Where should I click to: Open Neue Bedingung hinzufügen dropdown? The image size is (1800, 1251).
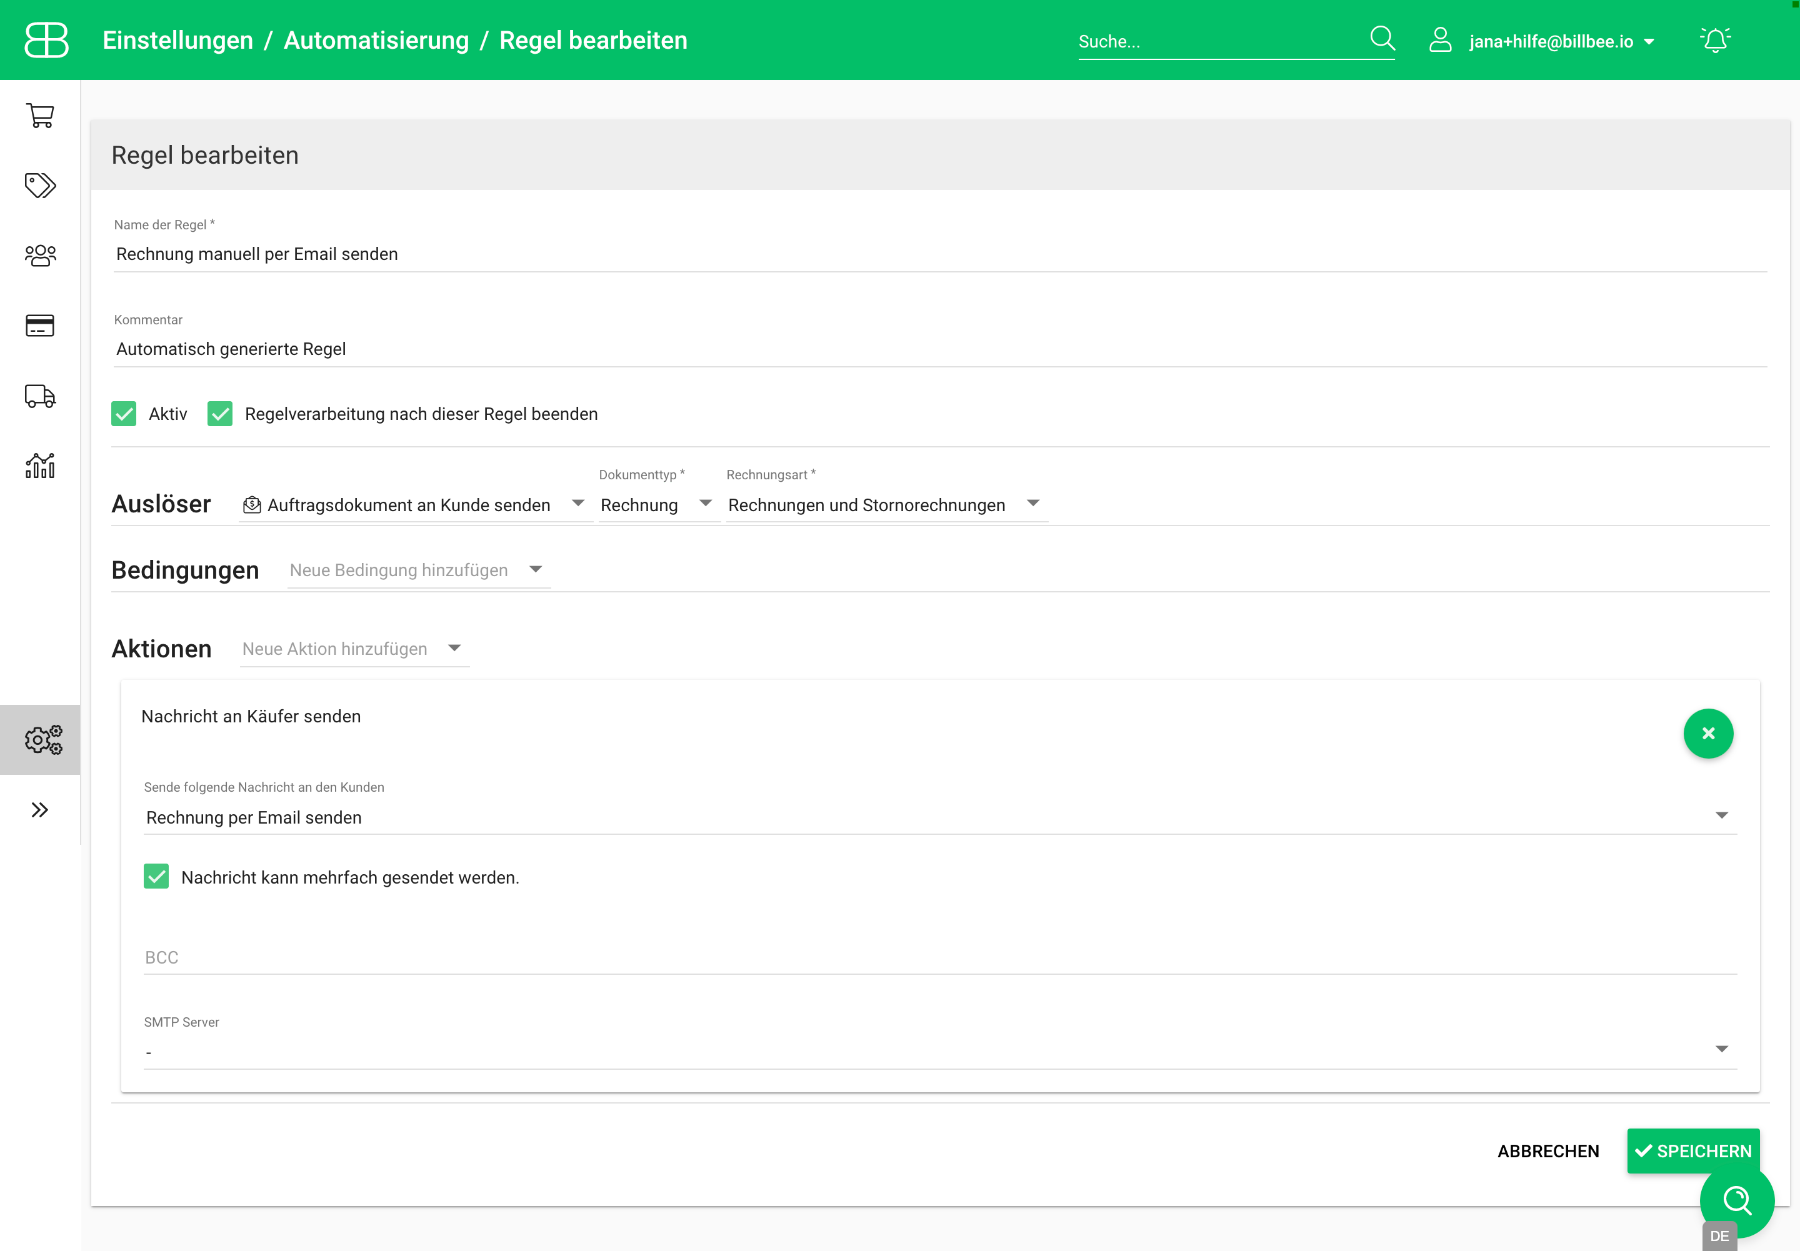coord(418,570)
